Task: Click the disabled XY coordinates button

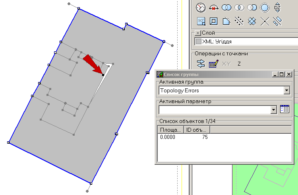Action: 226,64
